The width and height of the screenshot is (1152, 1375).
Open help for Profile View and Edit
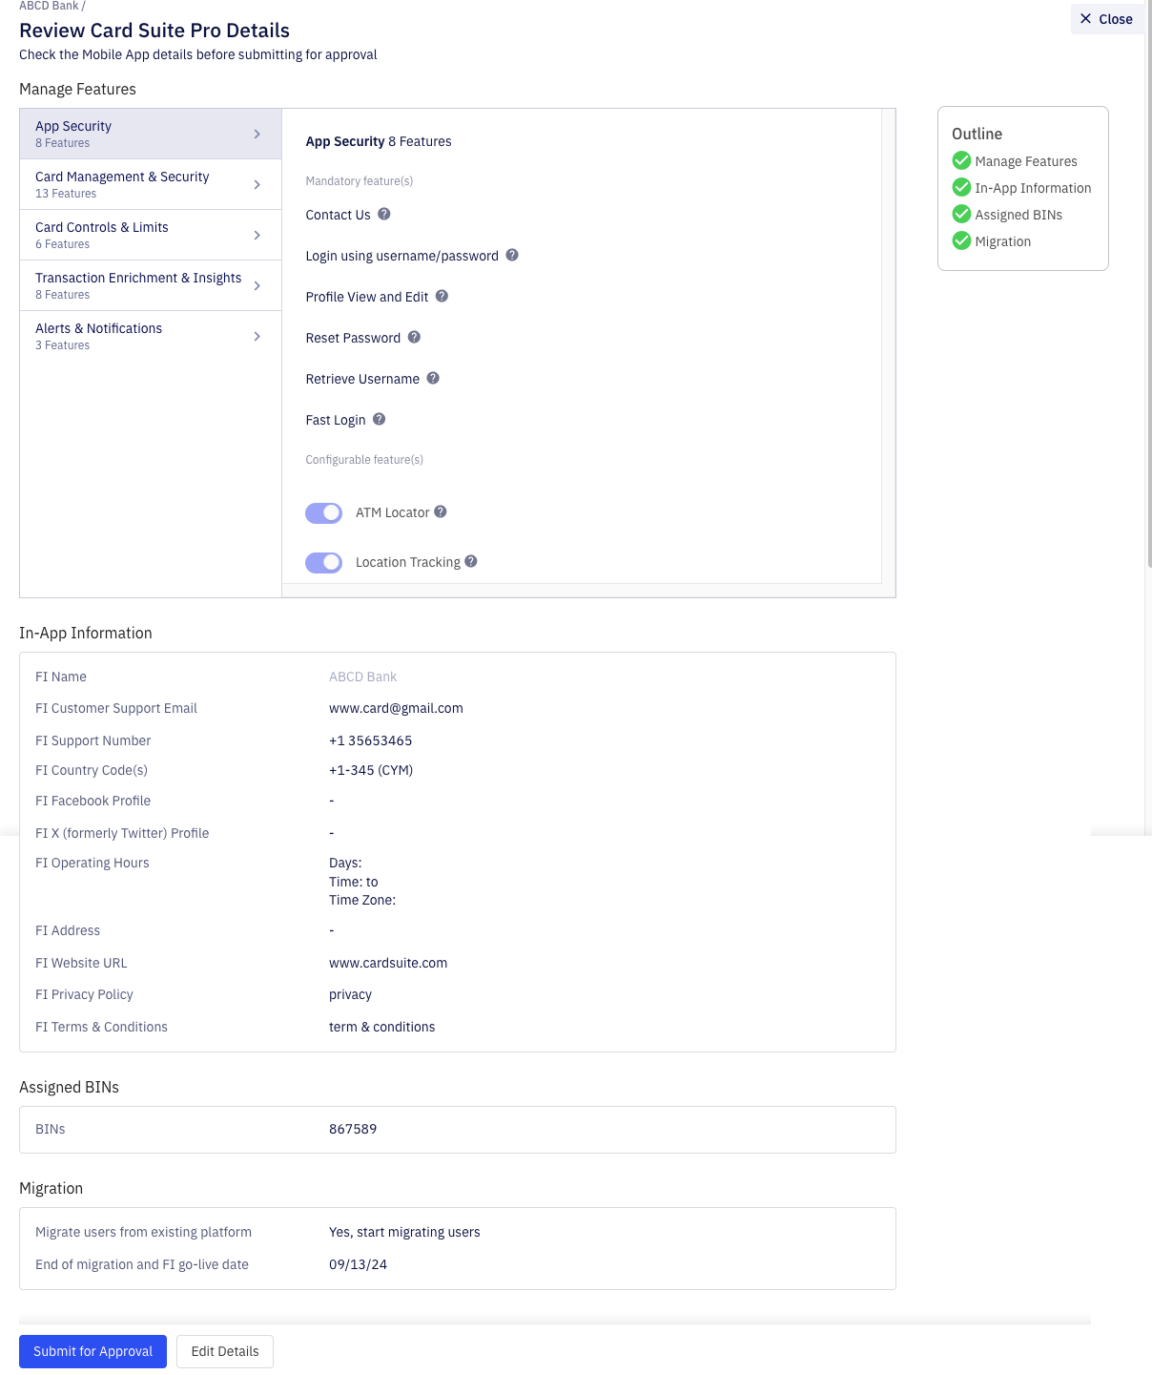click(441, 297)
